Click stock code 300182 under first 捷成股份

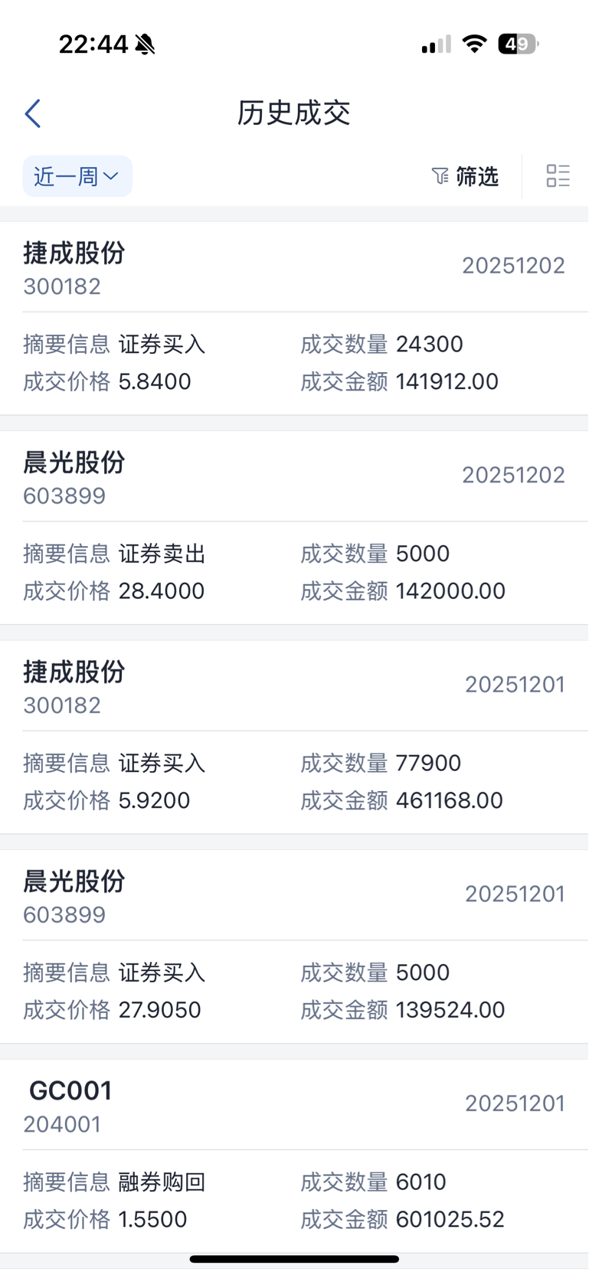[x=62, y=286]
